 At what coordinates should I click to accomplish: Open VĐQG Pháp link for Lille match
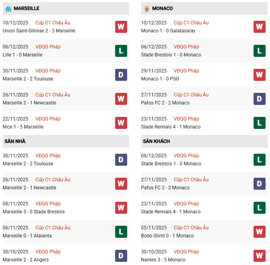[x=48, y=47]
